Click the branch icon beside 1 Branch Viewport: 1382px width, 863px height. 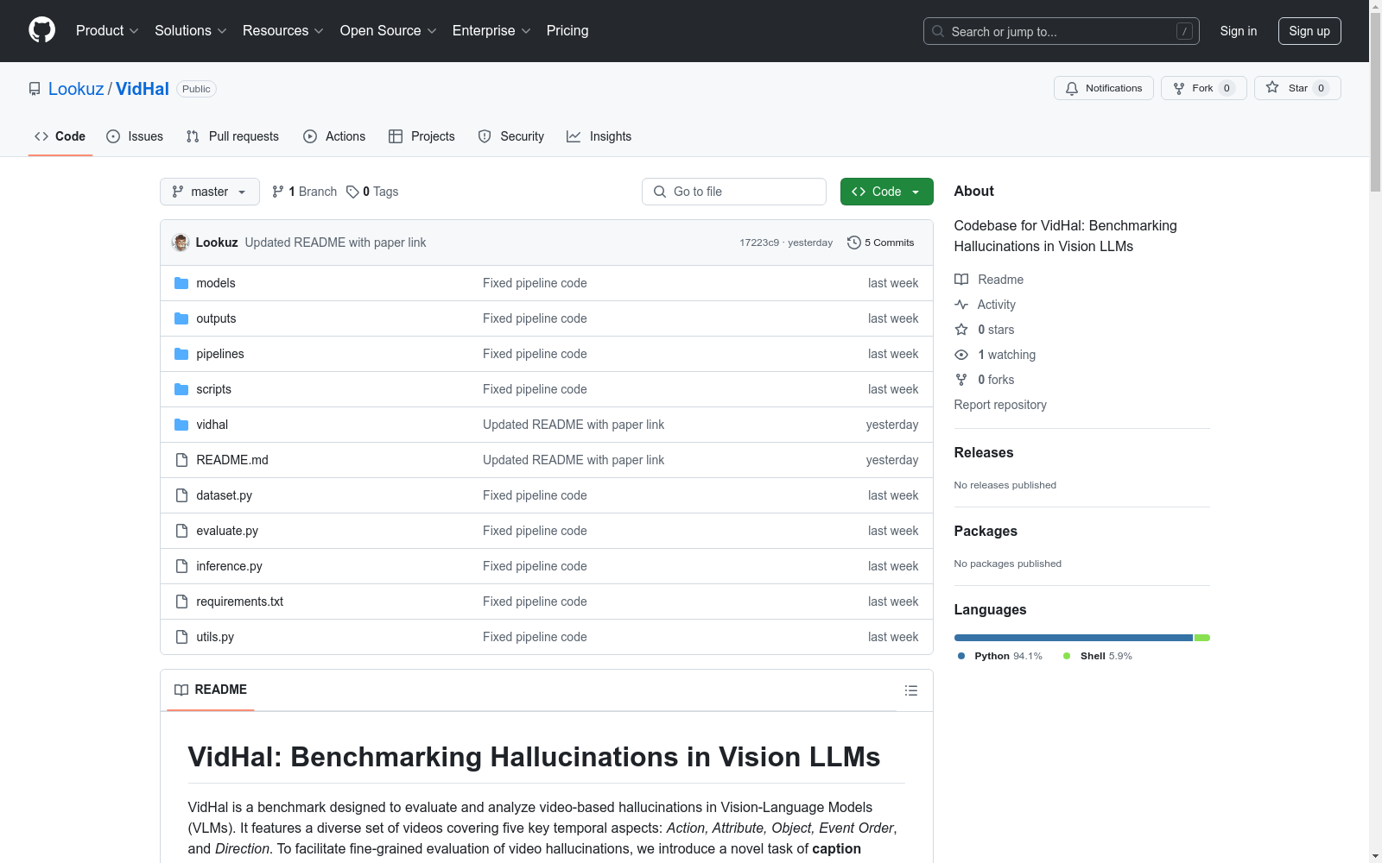(x=278, y=192)
